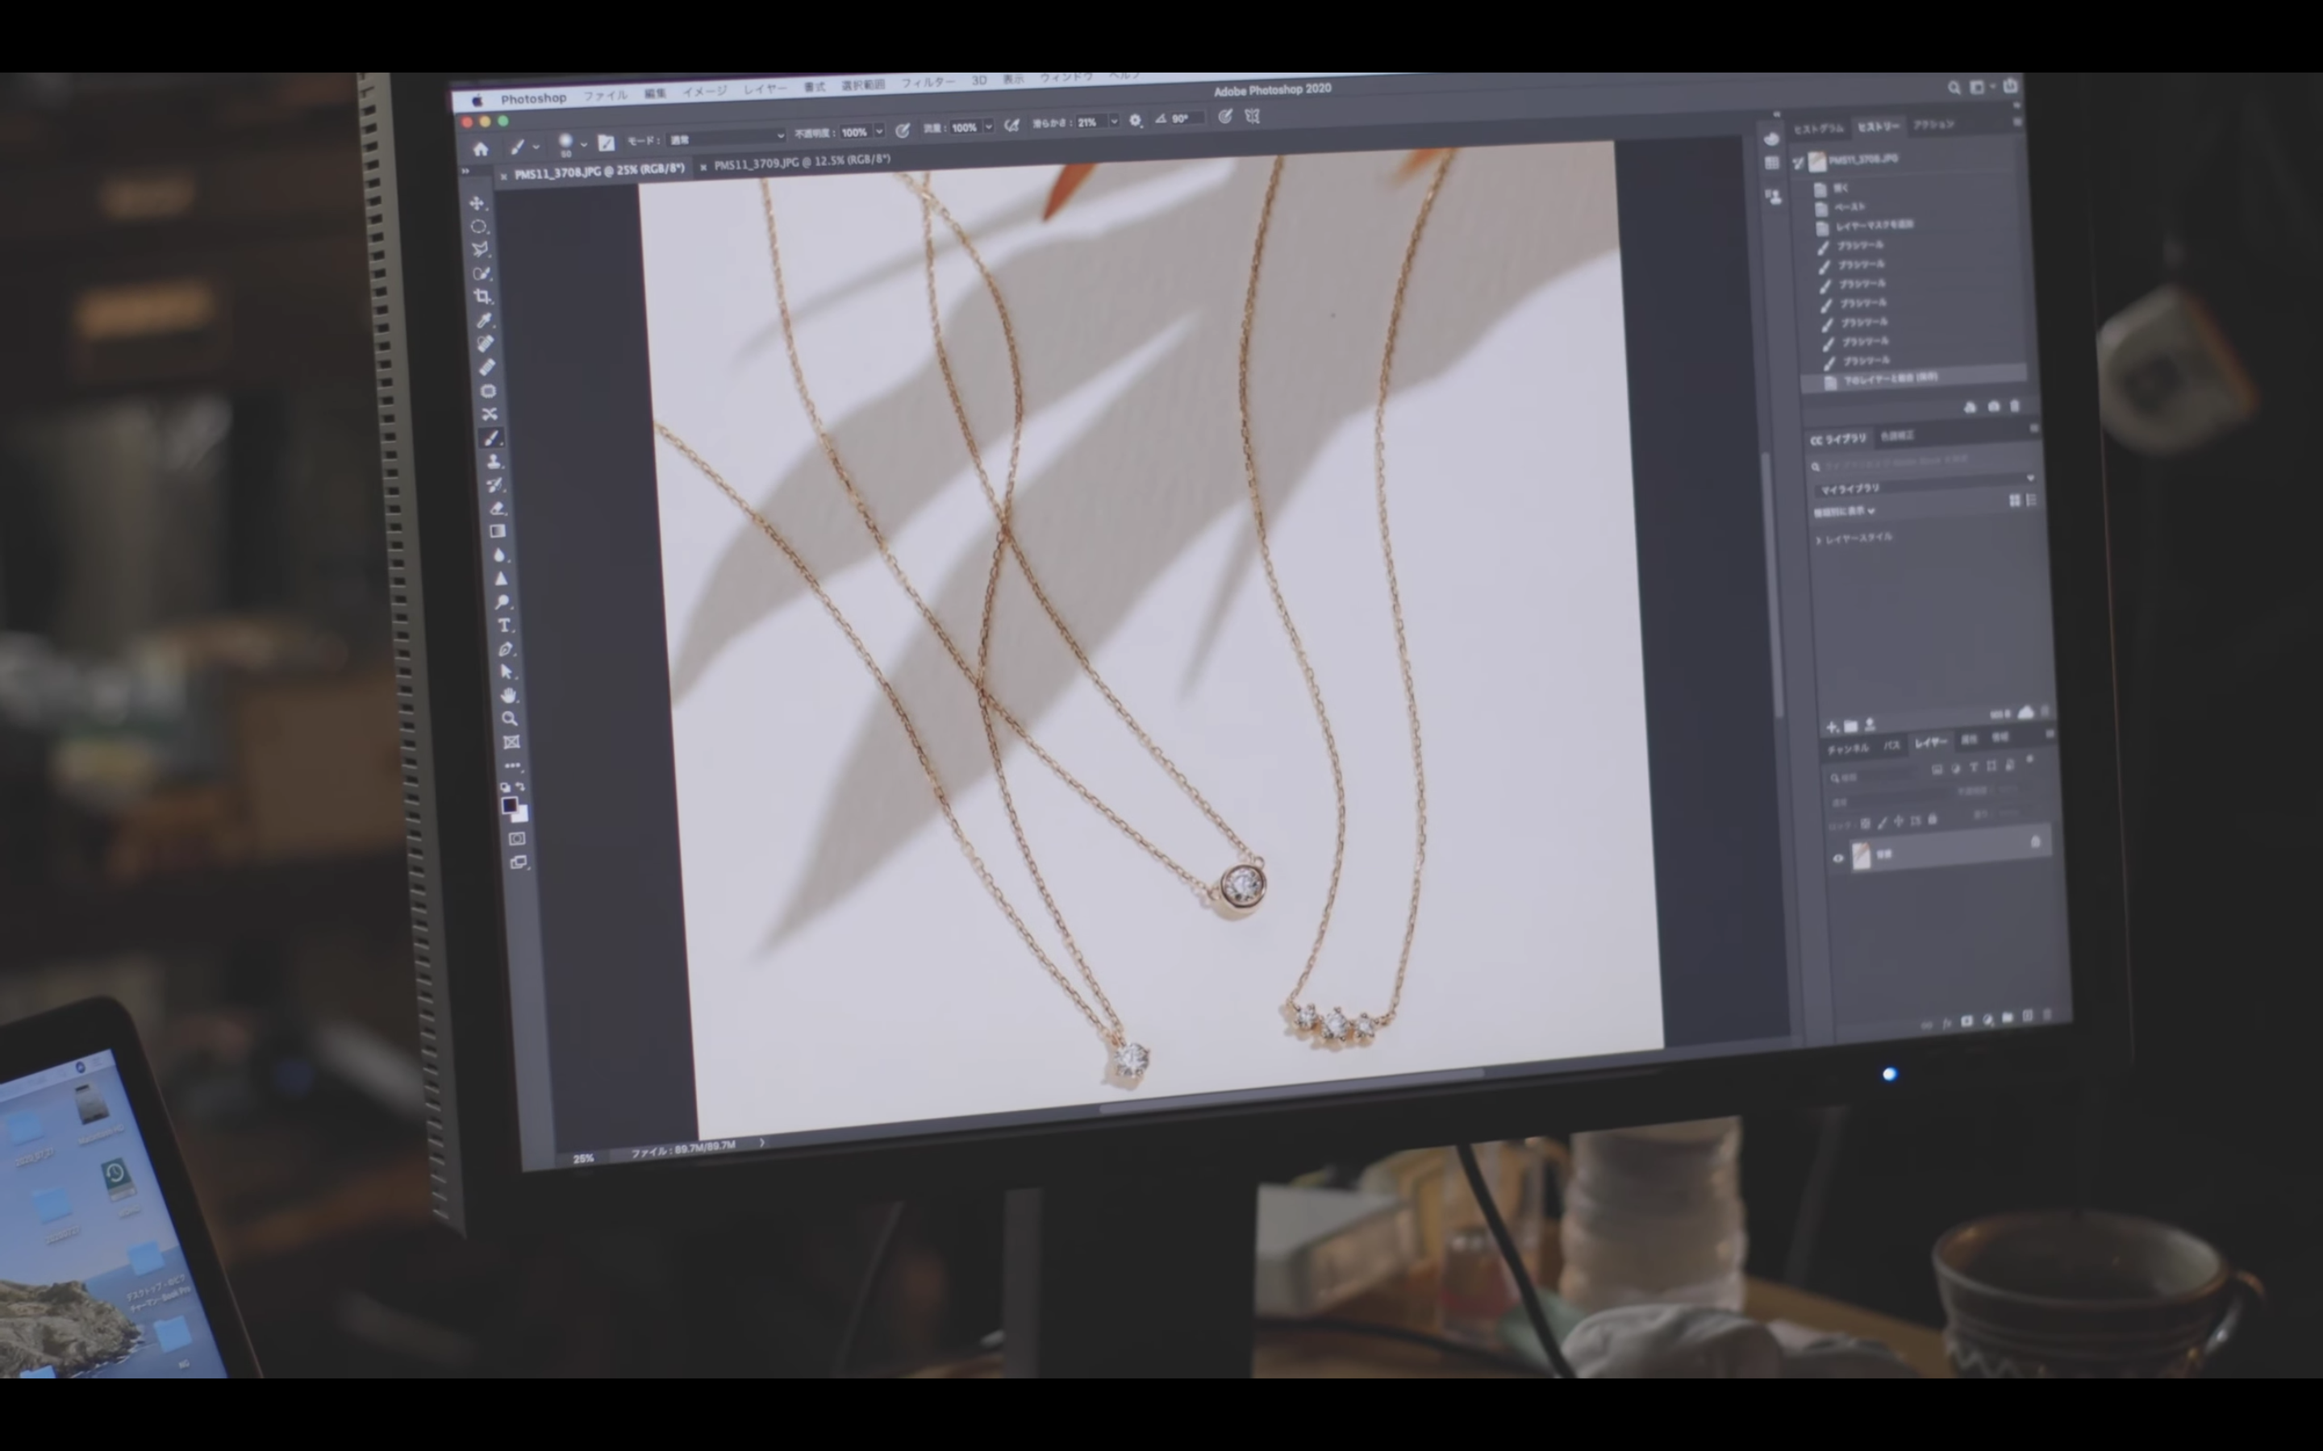
Task: Click the fx layer style icon
Action: (1946, 1023)
